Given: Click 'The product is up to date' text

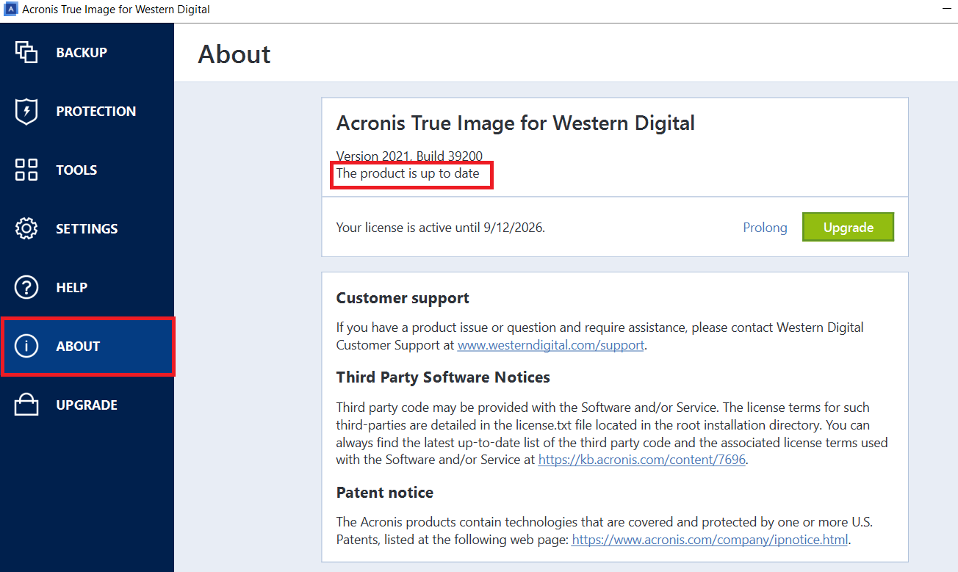Looking at the screenshot, I should pyautogui.click(x=408, y=173).
